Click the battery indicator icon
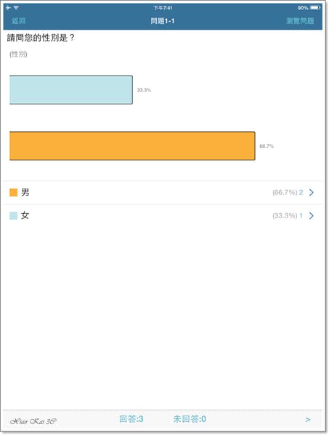Image resolution: width=329 pixels, height=435 pixels. coord(315,8)
